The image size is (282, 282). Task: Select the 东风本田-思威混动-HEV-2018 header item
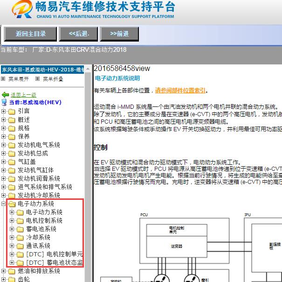[x=42, y=70]
